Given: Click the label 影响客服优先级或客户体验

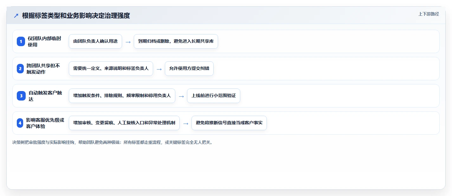Looking at the screenshot, I should pyautogui.click(x=45, y=123).
